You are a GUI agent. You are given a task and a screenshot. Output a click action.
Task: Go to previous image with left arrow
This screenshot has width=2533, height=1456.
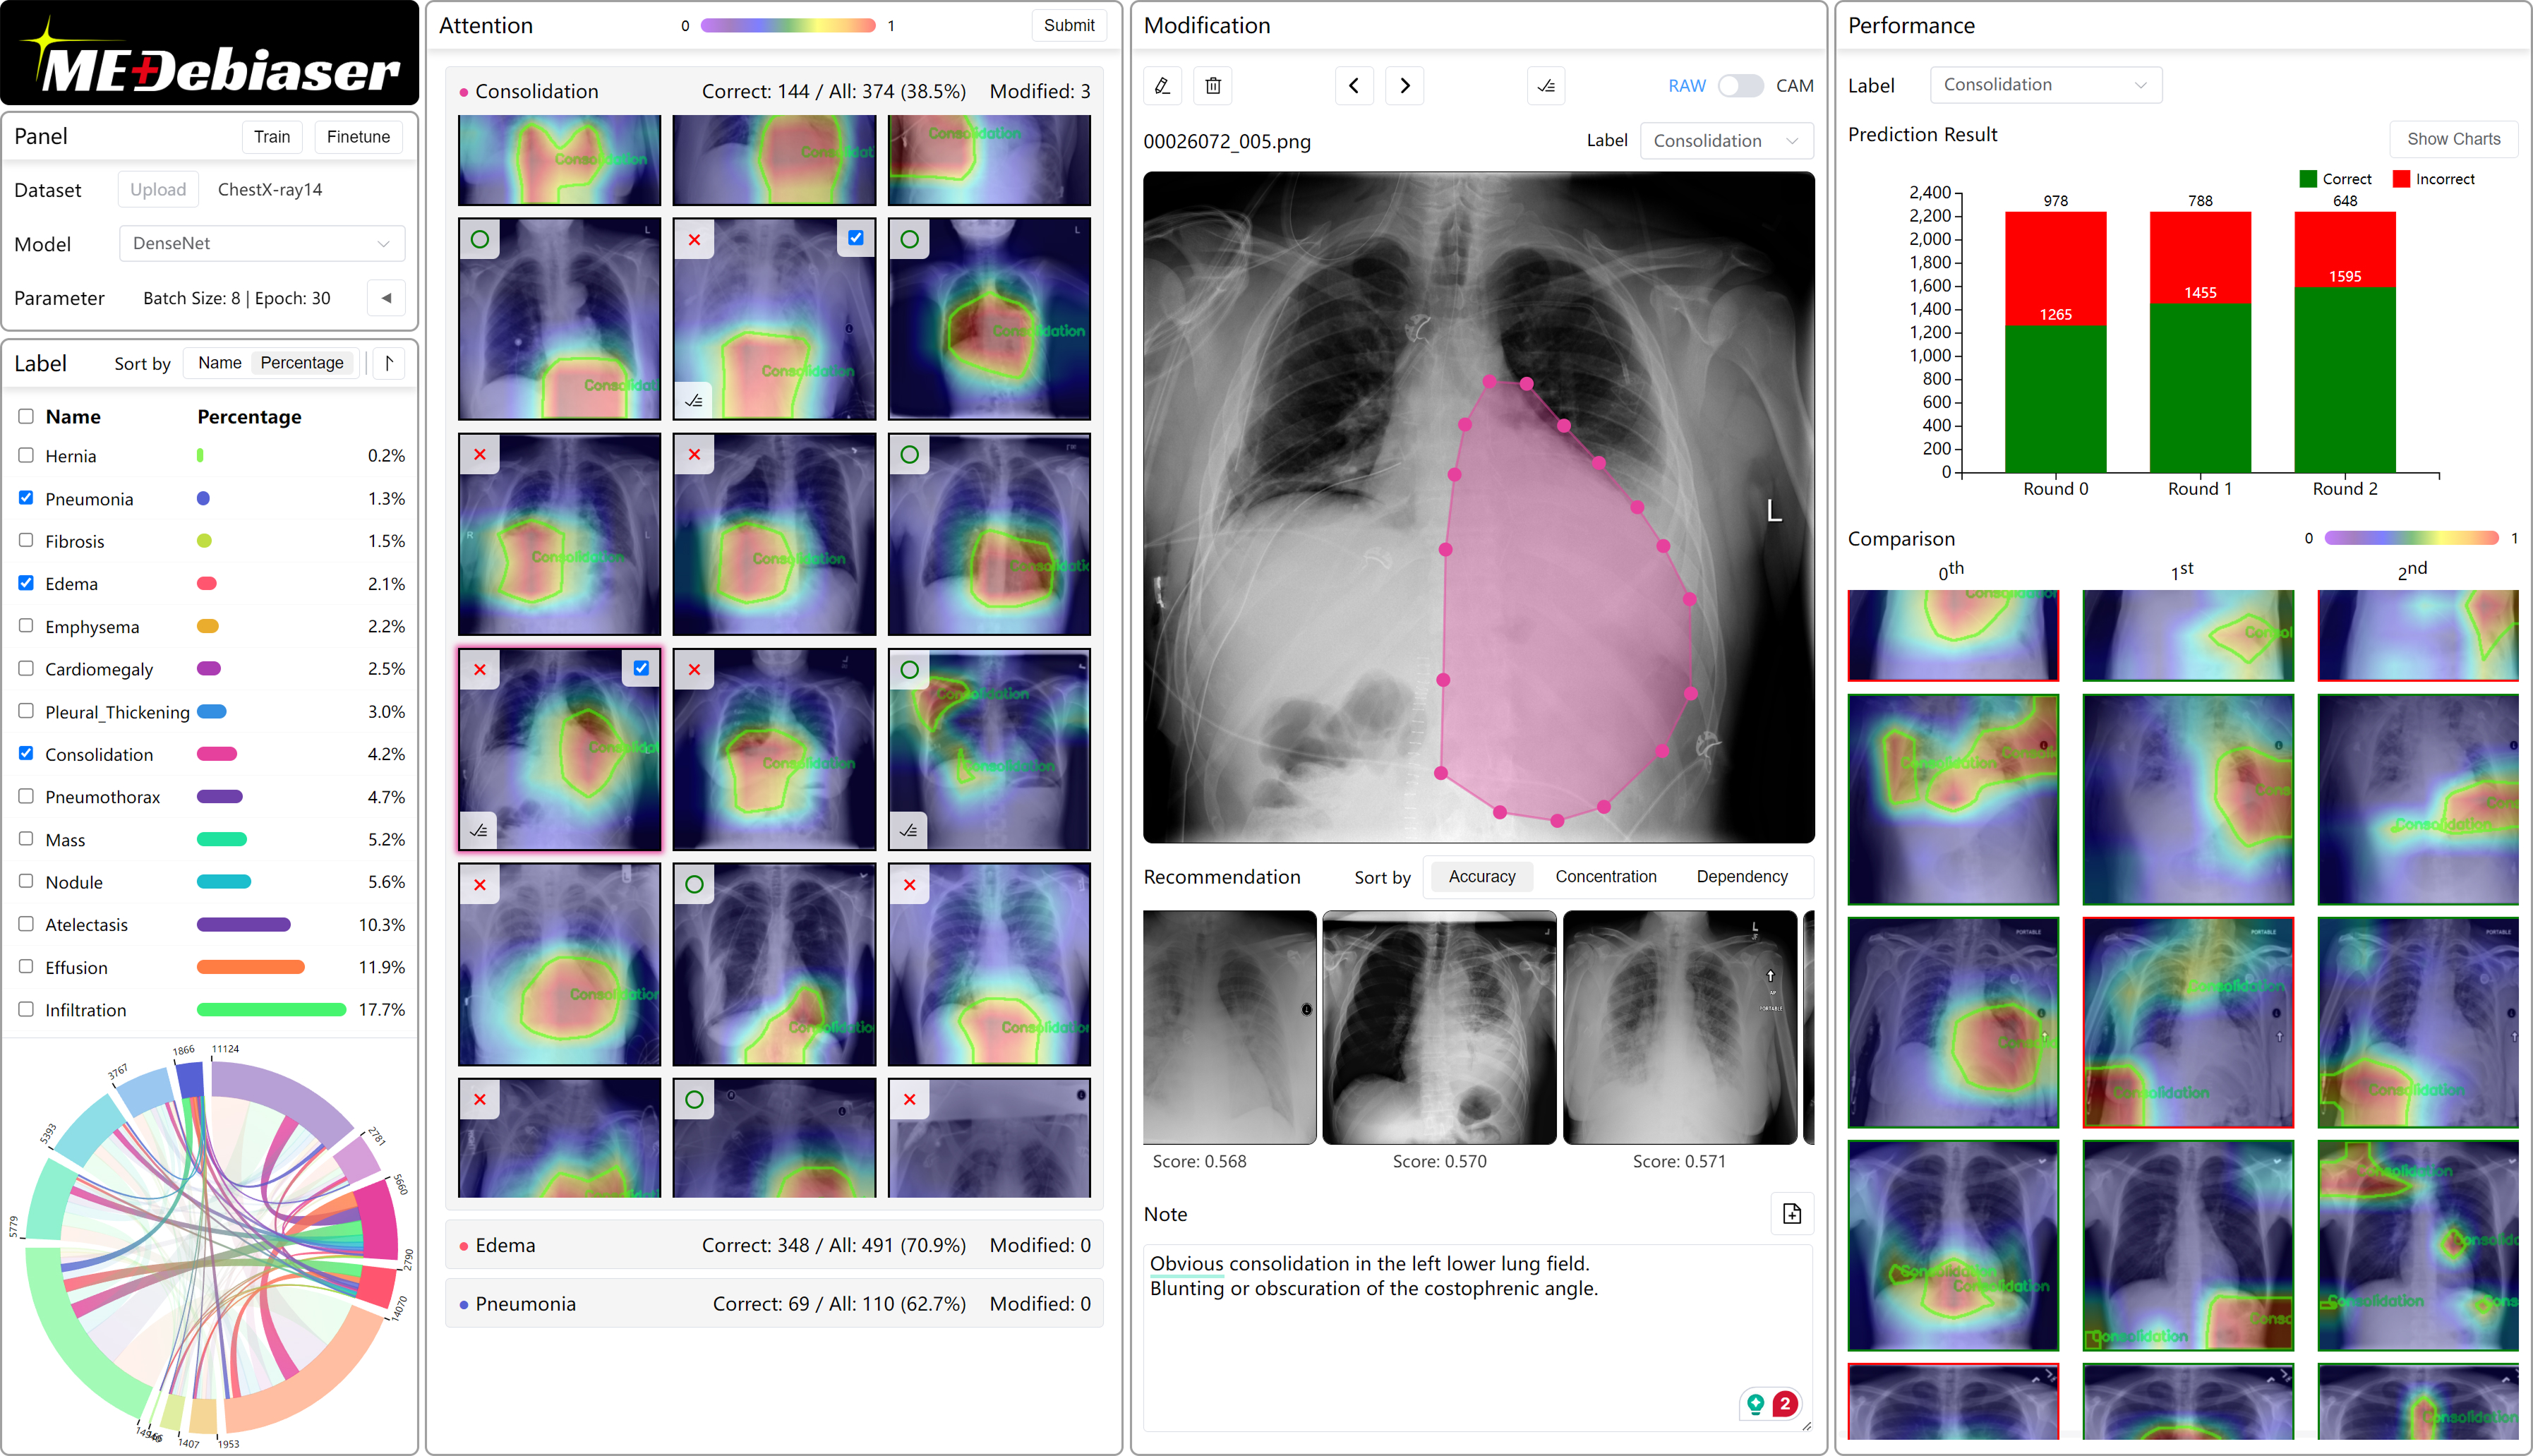click(x=1354, y=86)
